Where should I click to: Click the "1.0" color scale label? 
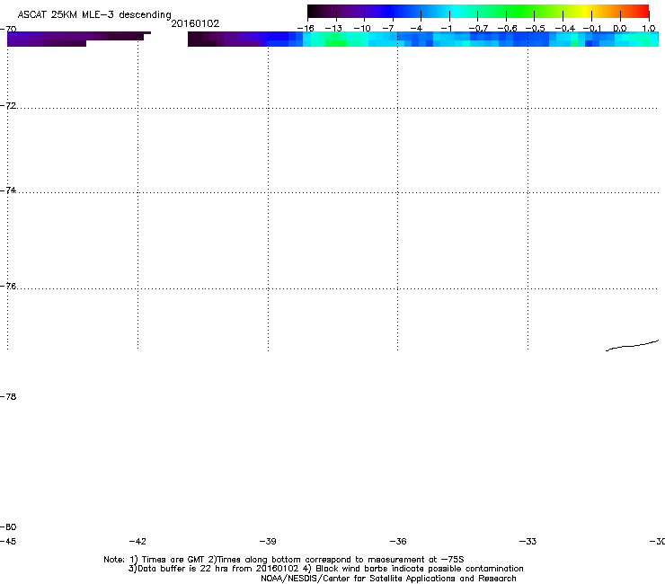click(x=649, y=29)
